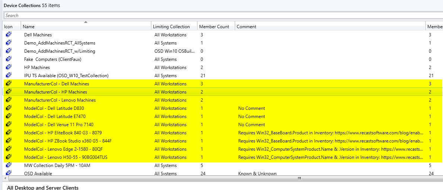Select the OSD Available collection name
443x190 pixels.
38,173
